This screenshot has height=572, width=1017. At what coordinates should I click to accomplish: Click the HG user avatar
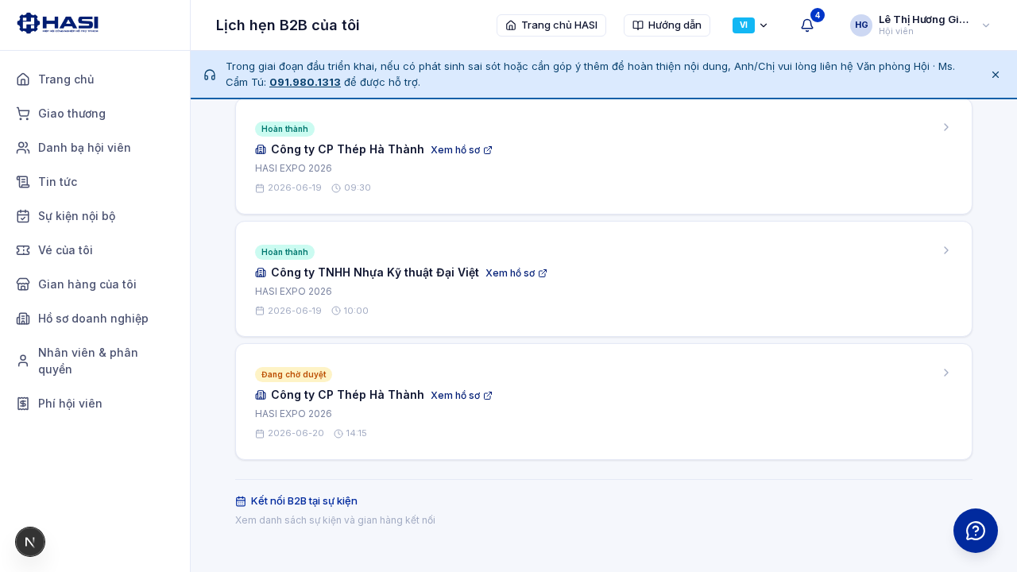click(x=861, y=25)
